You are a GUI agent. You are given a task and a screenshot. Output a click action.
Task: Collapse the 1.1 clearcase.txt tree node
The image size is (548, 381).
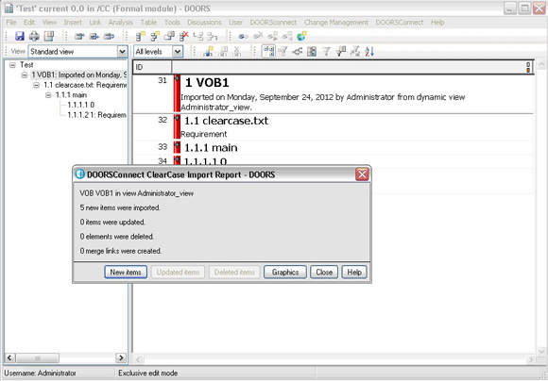coord(36,85)
